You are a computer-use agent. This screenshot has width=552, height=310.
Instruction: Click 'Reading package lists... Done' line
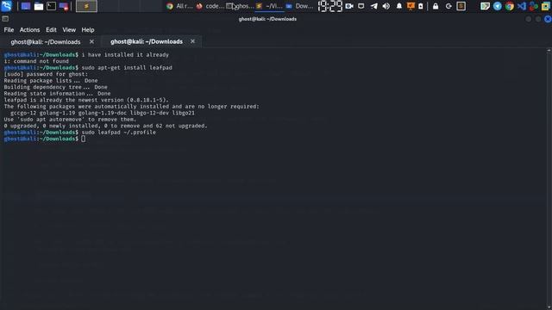tap(51, 80)
